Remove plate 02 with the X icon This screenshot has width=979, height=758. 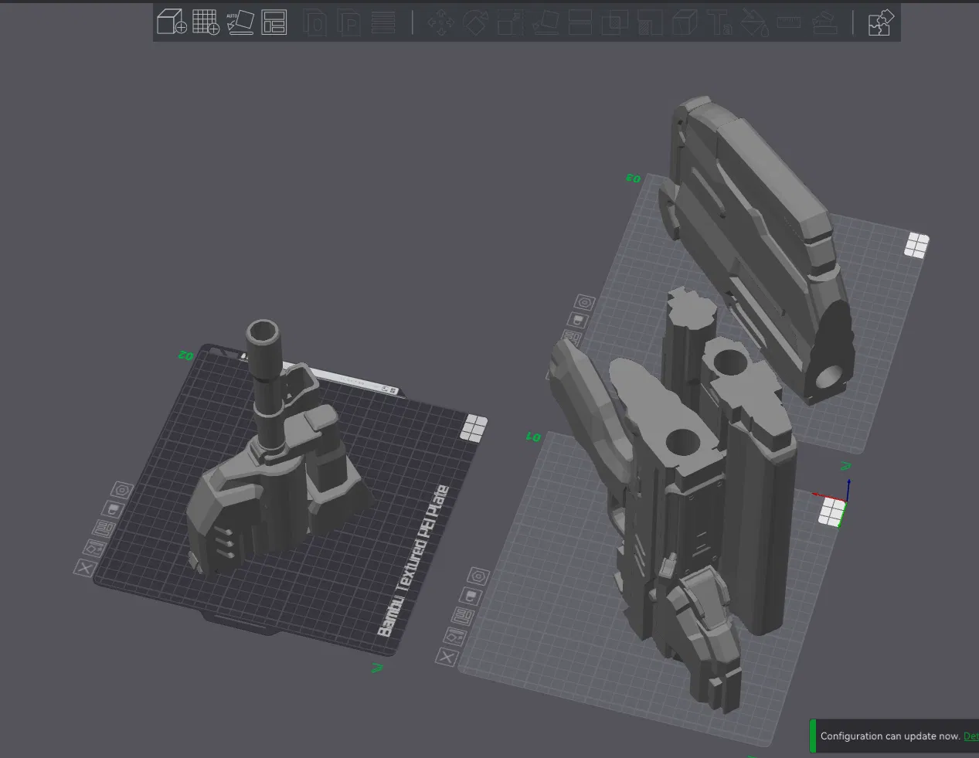[85, 568]
